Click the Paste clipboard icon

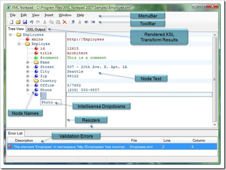[x=58, y=22]
